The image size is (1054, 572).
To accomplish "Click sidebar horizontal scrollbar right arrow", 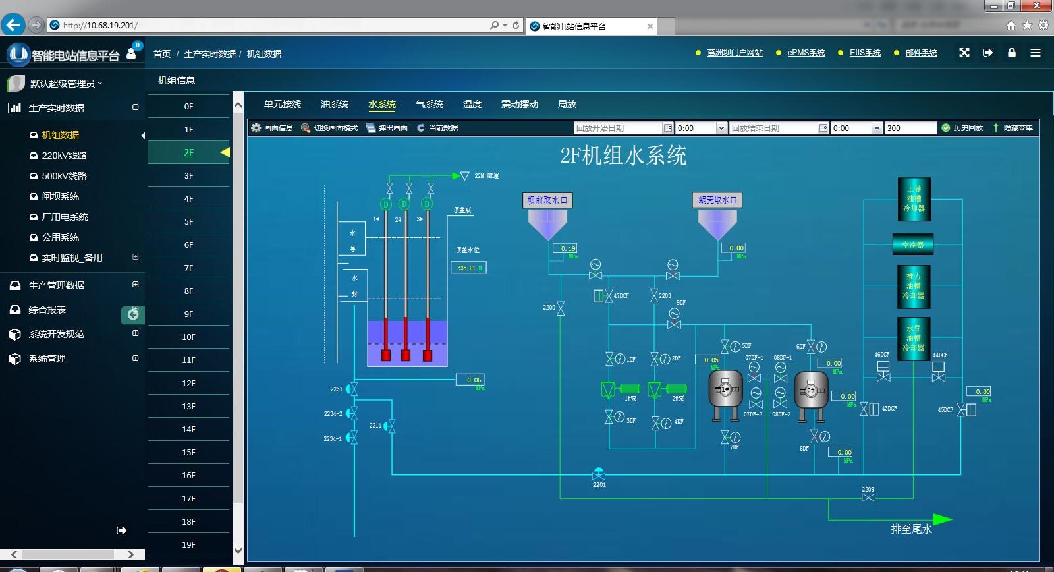I will tap(130, 554).
